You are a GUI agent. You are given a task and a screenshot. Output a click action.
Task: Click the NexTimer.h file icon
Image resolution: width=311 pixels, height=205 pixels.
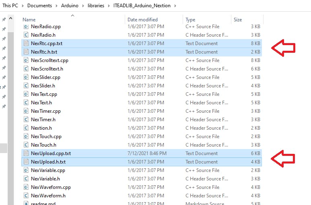(26, 119)
